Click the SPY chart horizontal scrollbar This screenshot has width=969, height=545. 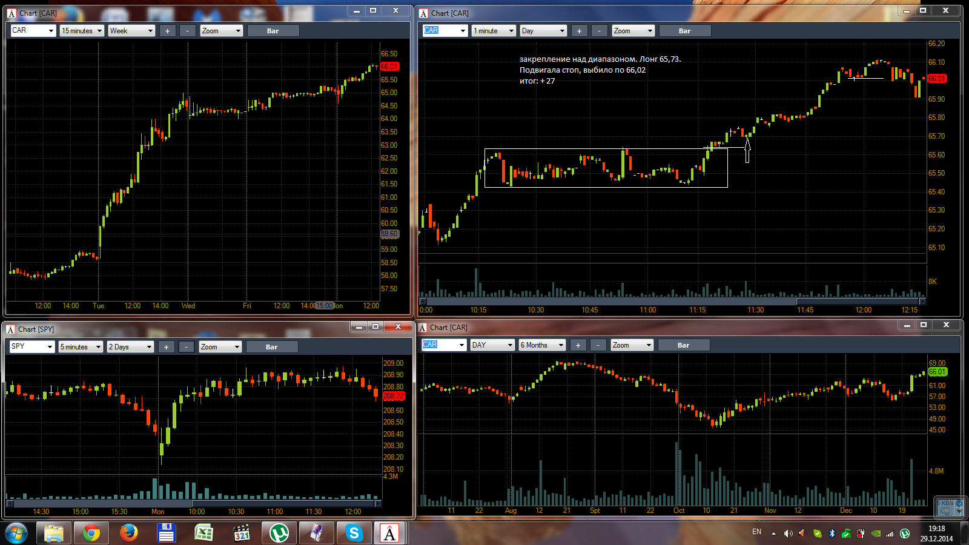point(194,503)
